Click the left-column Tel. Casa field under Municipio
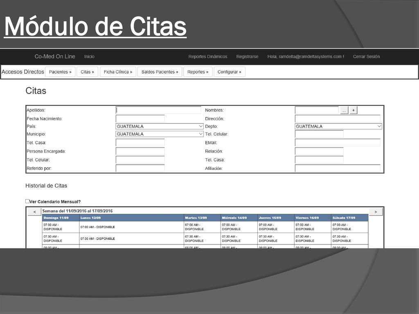Viewport: 419px width, 314px height. pos(140,143)
